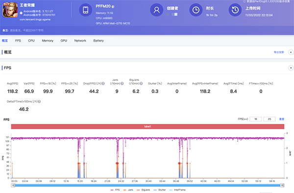This screenshot has width=294, height=193.
Task: Open the Network tab
Action: pos(80,41)
